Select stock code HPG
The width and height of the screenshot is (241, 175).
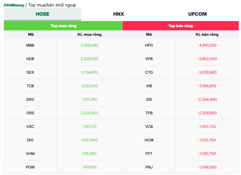click(149, 45)
